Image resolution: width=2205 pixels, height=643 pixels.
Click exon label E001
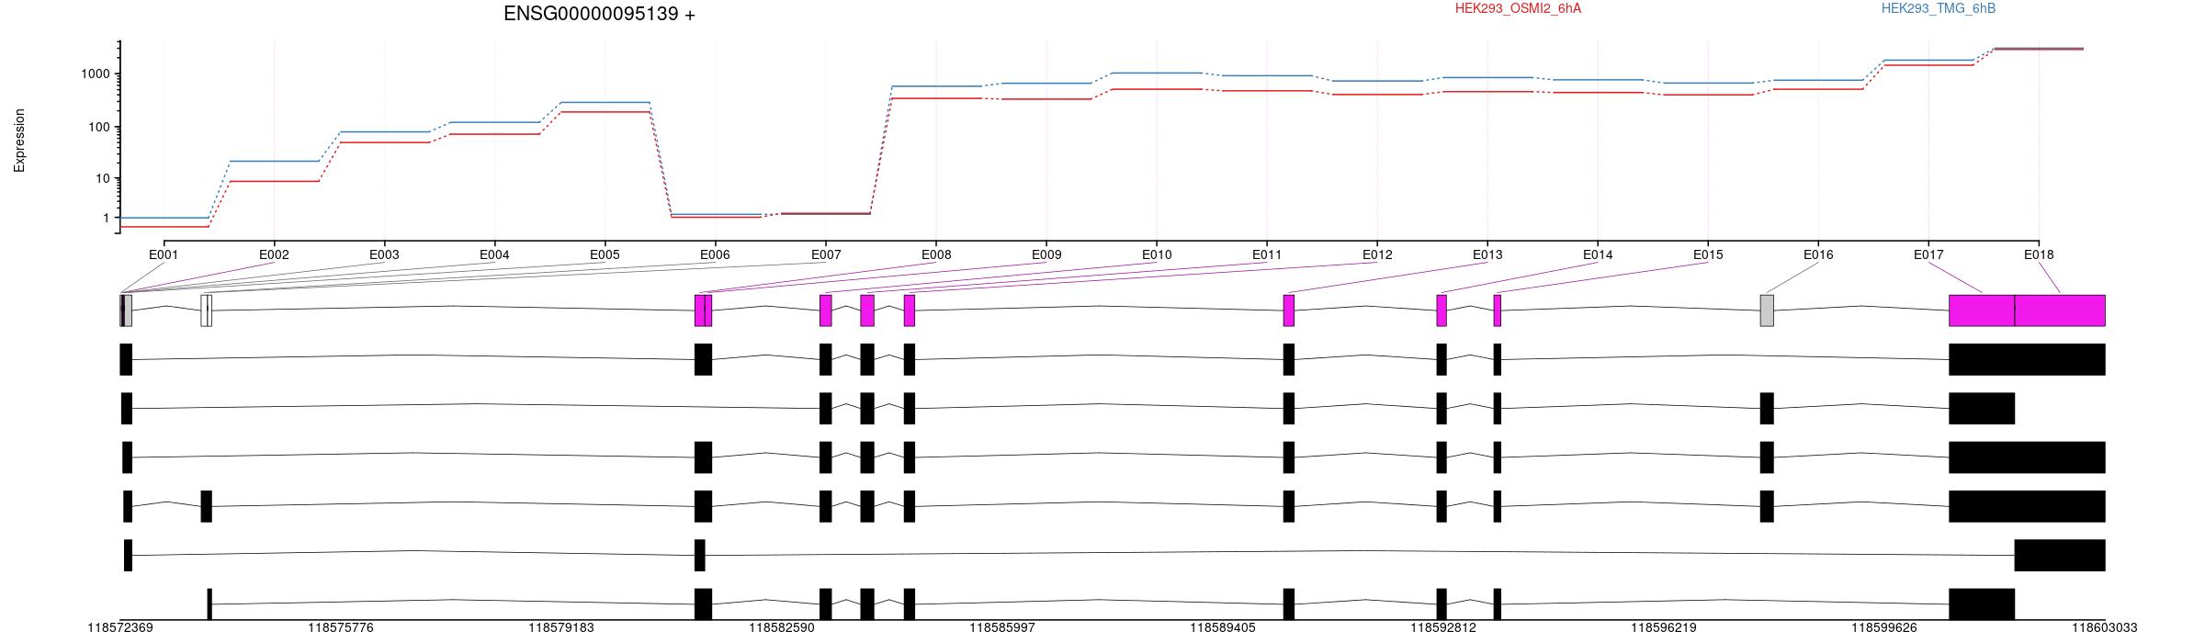click(164, 254)
